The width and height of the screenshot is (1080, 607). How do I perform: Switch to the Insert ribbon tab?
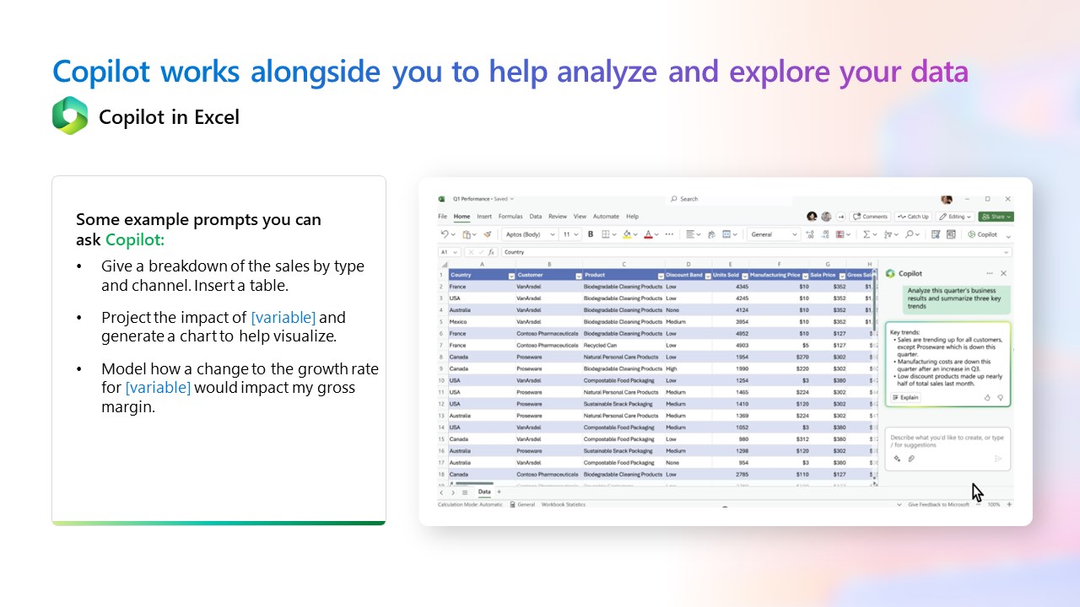click(484, 217)
